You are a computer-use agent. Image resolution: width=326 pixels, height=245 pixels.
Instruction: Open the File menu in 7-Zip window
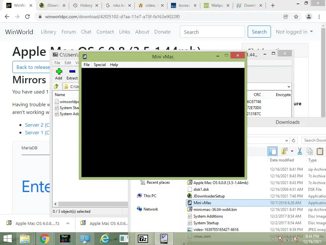point(57,63)
